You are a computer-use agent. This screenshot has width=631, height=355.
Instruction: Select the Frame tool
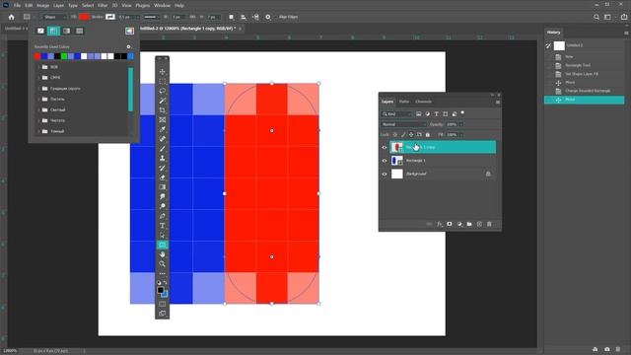(162, 120)
